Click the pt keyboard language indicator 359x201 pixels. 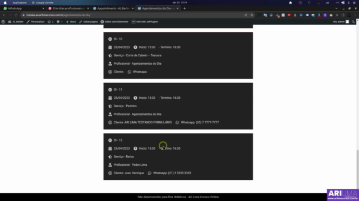tap(328, 2)
